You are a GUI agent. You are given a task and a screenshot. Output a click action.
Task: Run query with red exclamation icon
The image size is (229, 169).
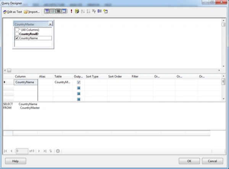coord(71,11)
